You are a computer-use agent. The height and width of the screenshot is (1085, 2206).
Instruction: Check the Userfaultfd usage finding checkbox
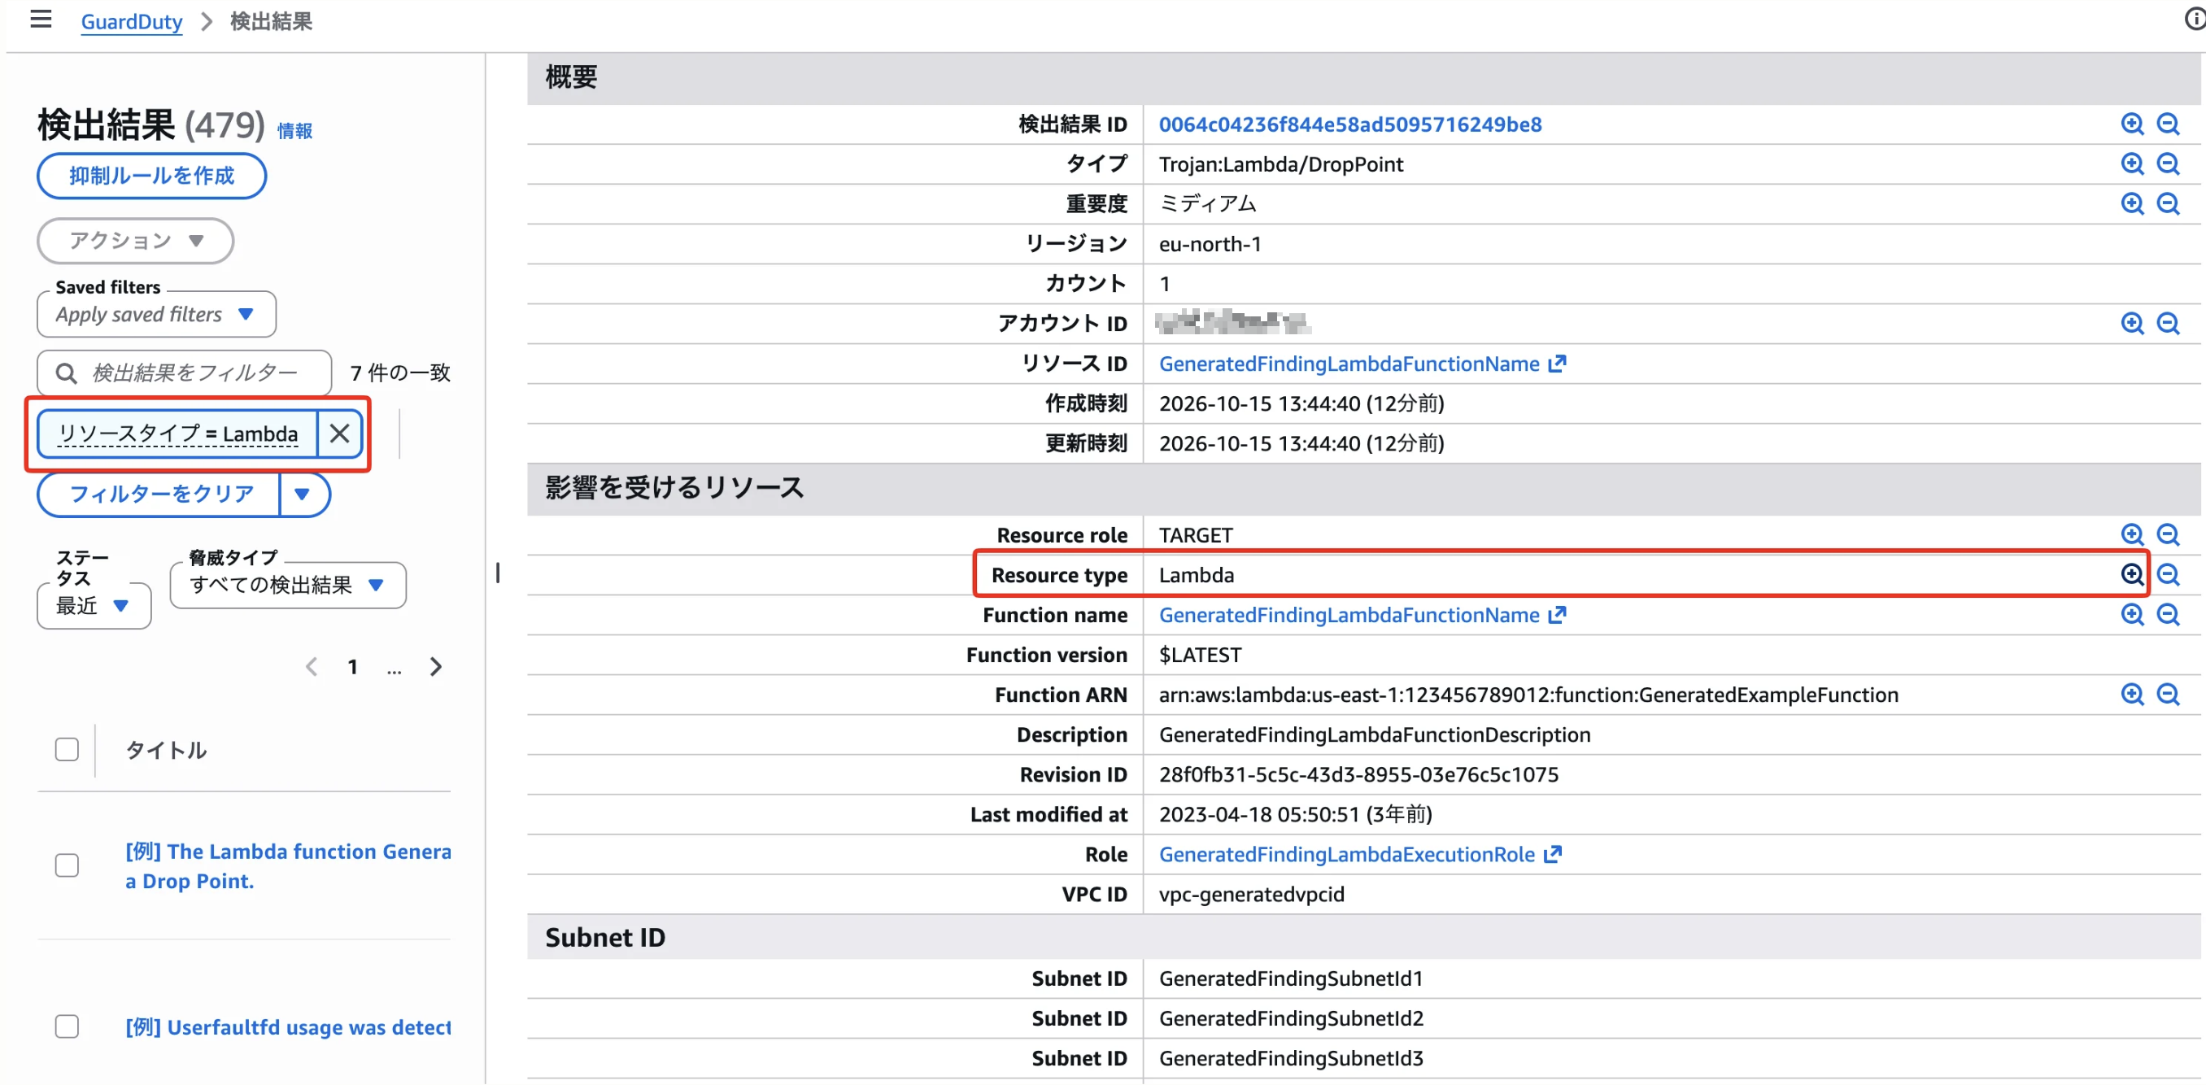point(67,1026)
